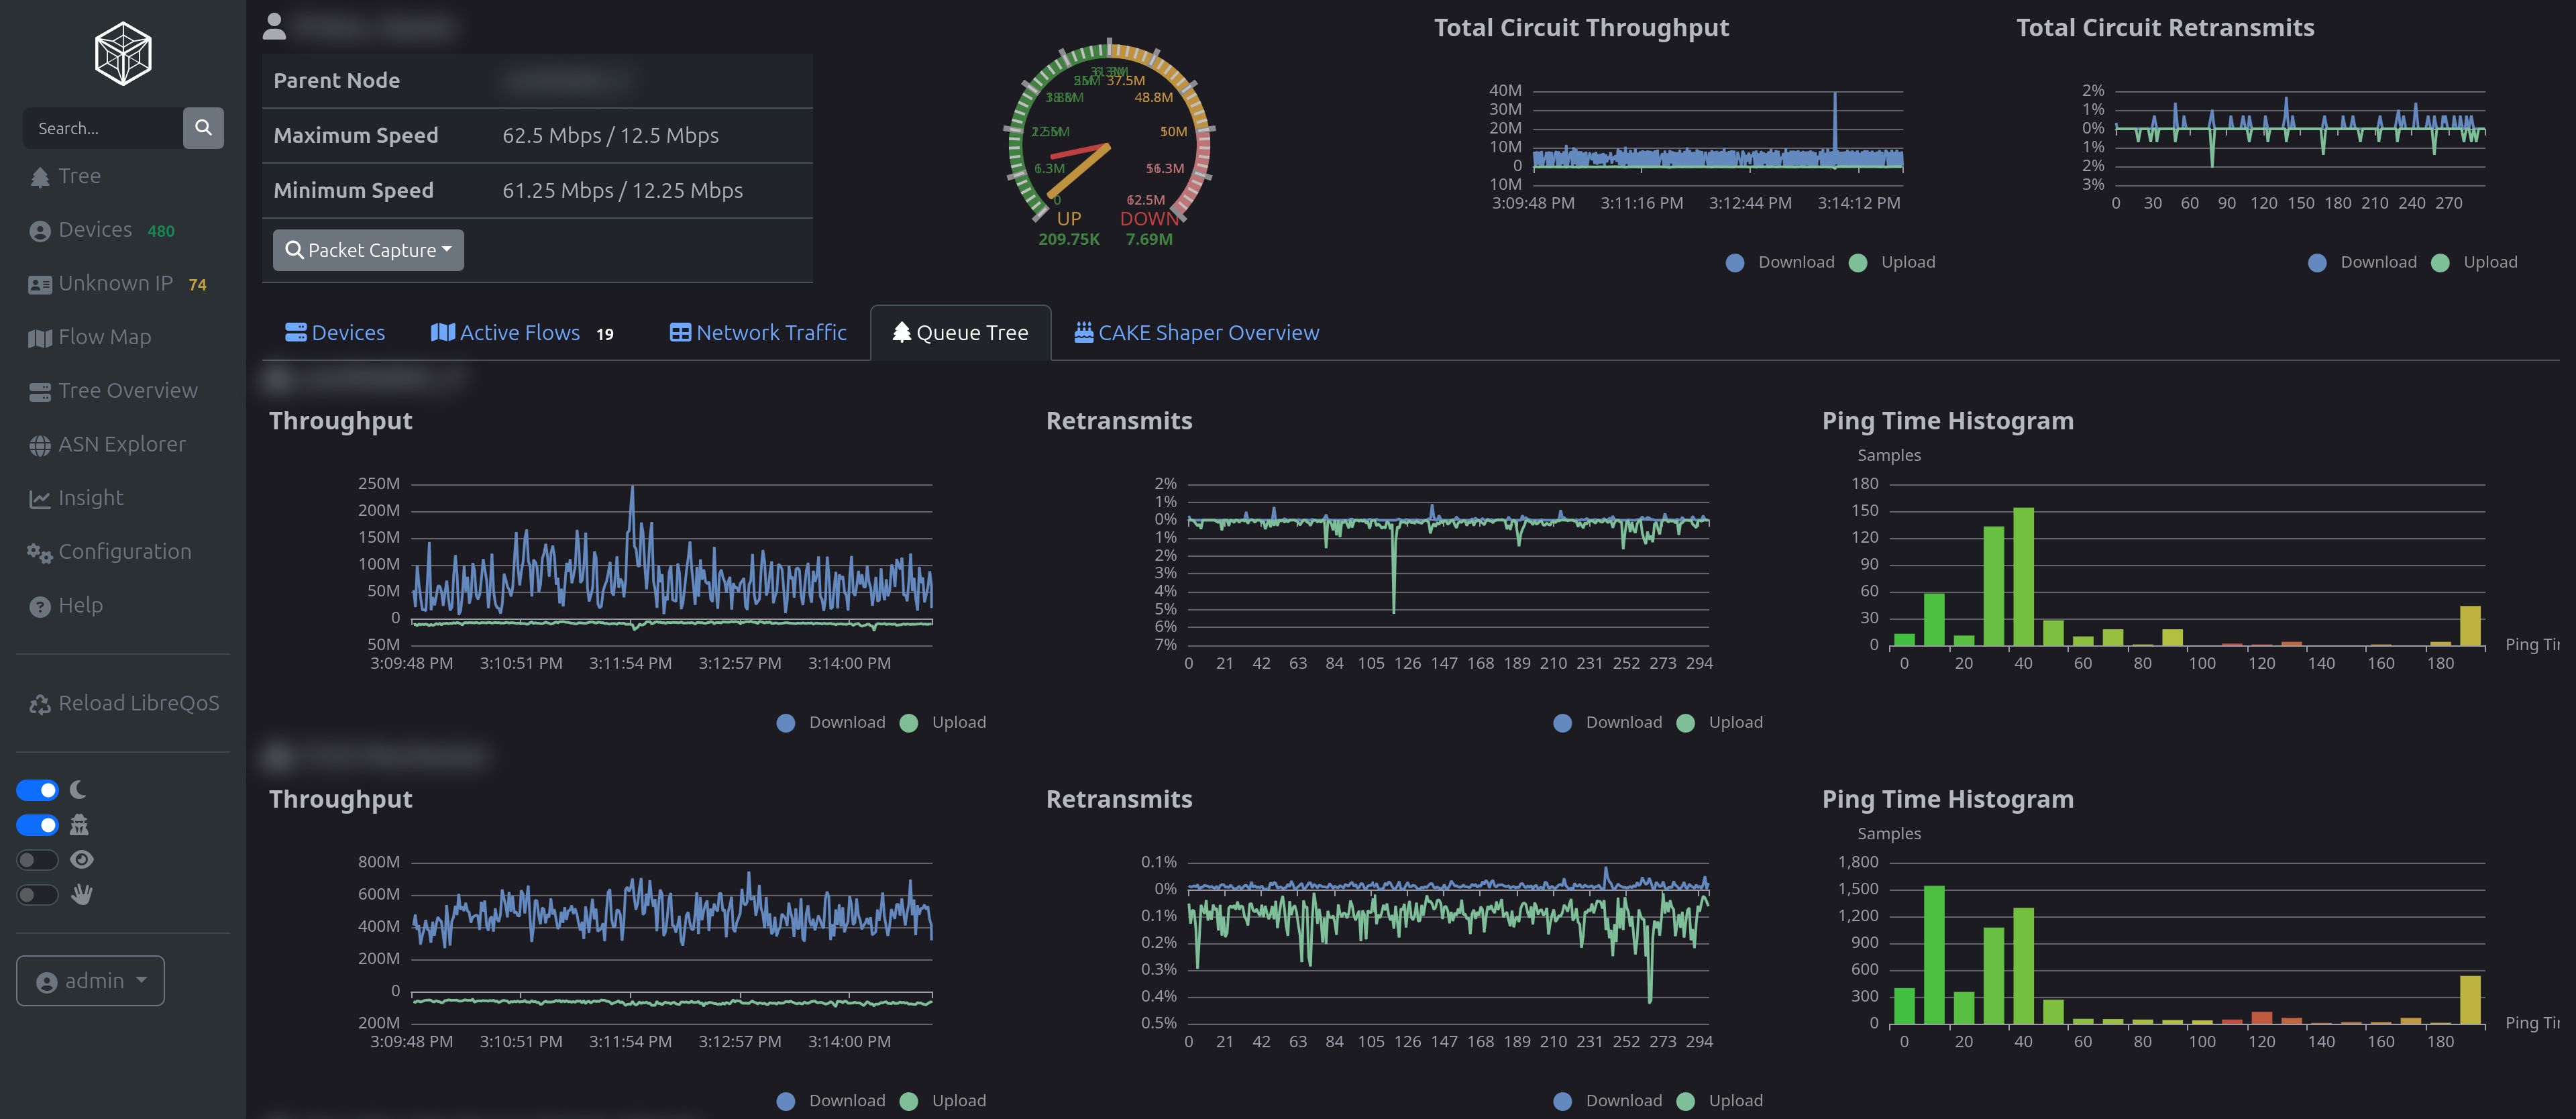Image resolution: width=2576 pixels, height=1119 pixels.
Task: Open the Help question mark icon
Action: (40, 606)
